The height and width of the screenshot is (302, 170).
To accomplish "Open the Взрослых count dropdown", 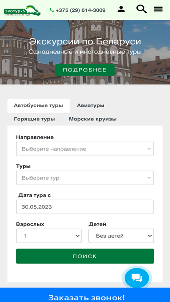I will click(x=49, y=236).
